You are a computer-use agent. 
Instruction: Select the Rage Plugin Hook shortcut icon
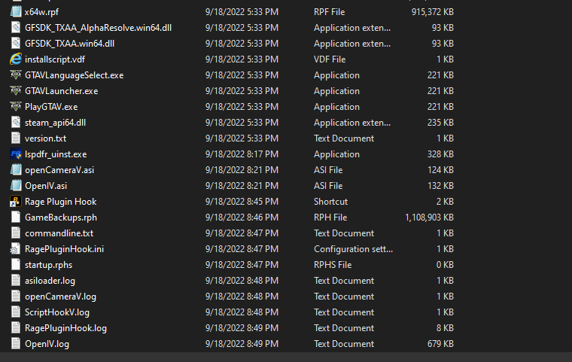(16, 202)
